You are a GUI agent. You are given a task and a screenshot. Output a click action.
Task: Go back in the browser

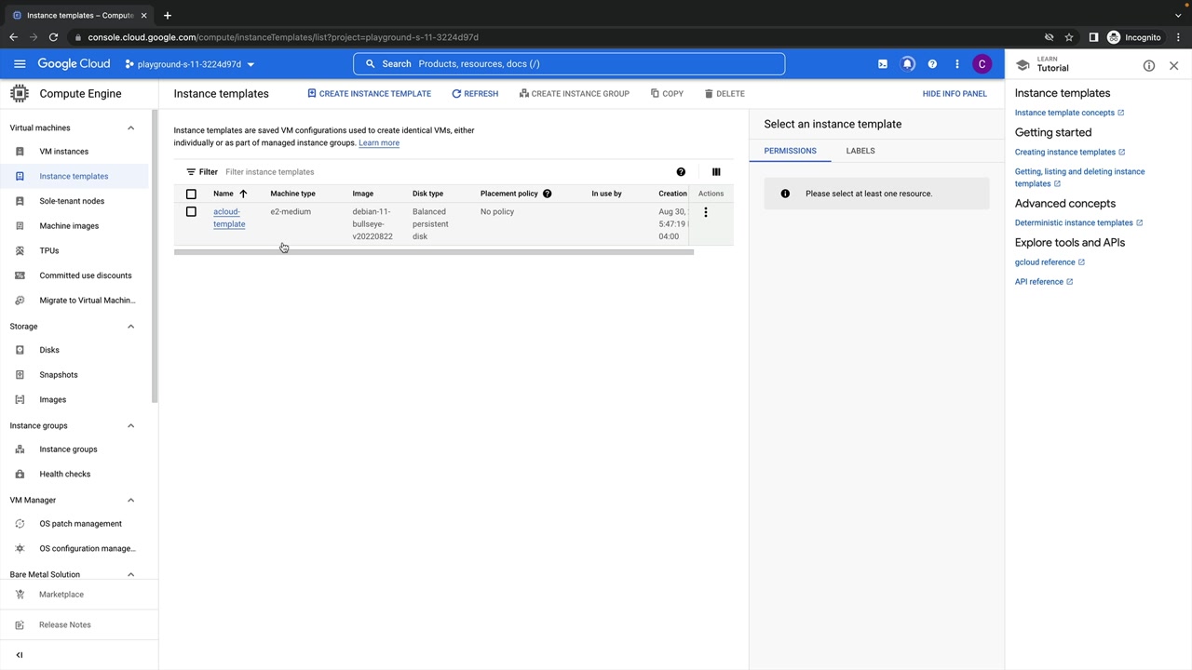coord(13,37)
